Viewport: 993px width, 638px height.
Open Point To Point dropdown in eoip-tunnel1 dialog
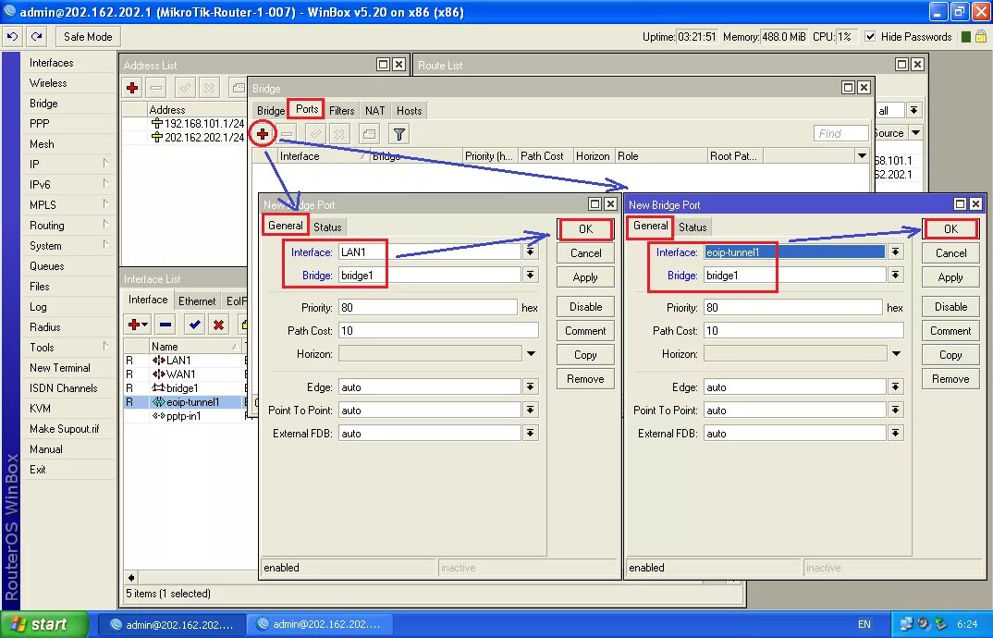[896, 410]
